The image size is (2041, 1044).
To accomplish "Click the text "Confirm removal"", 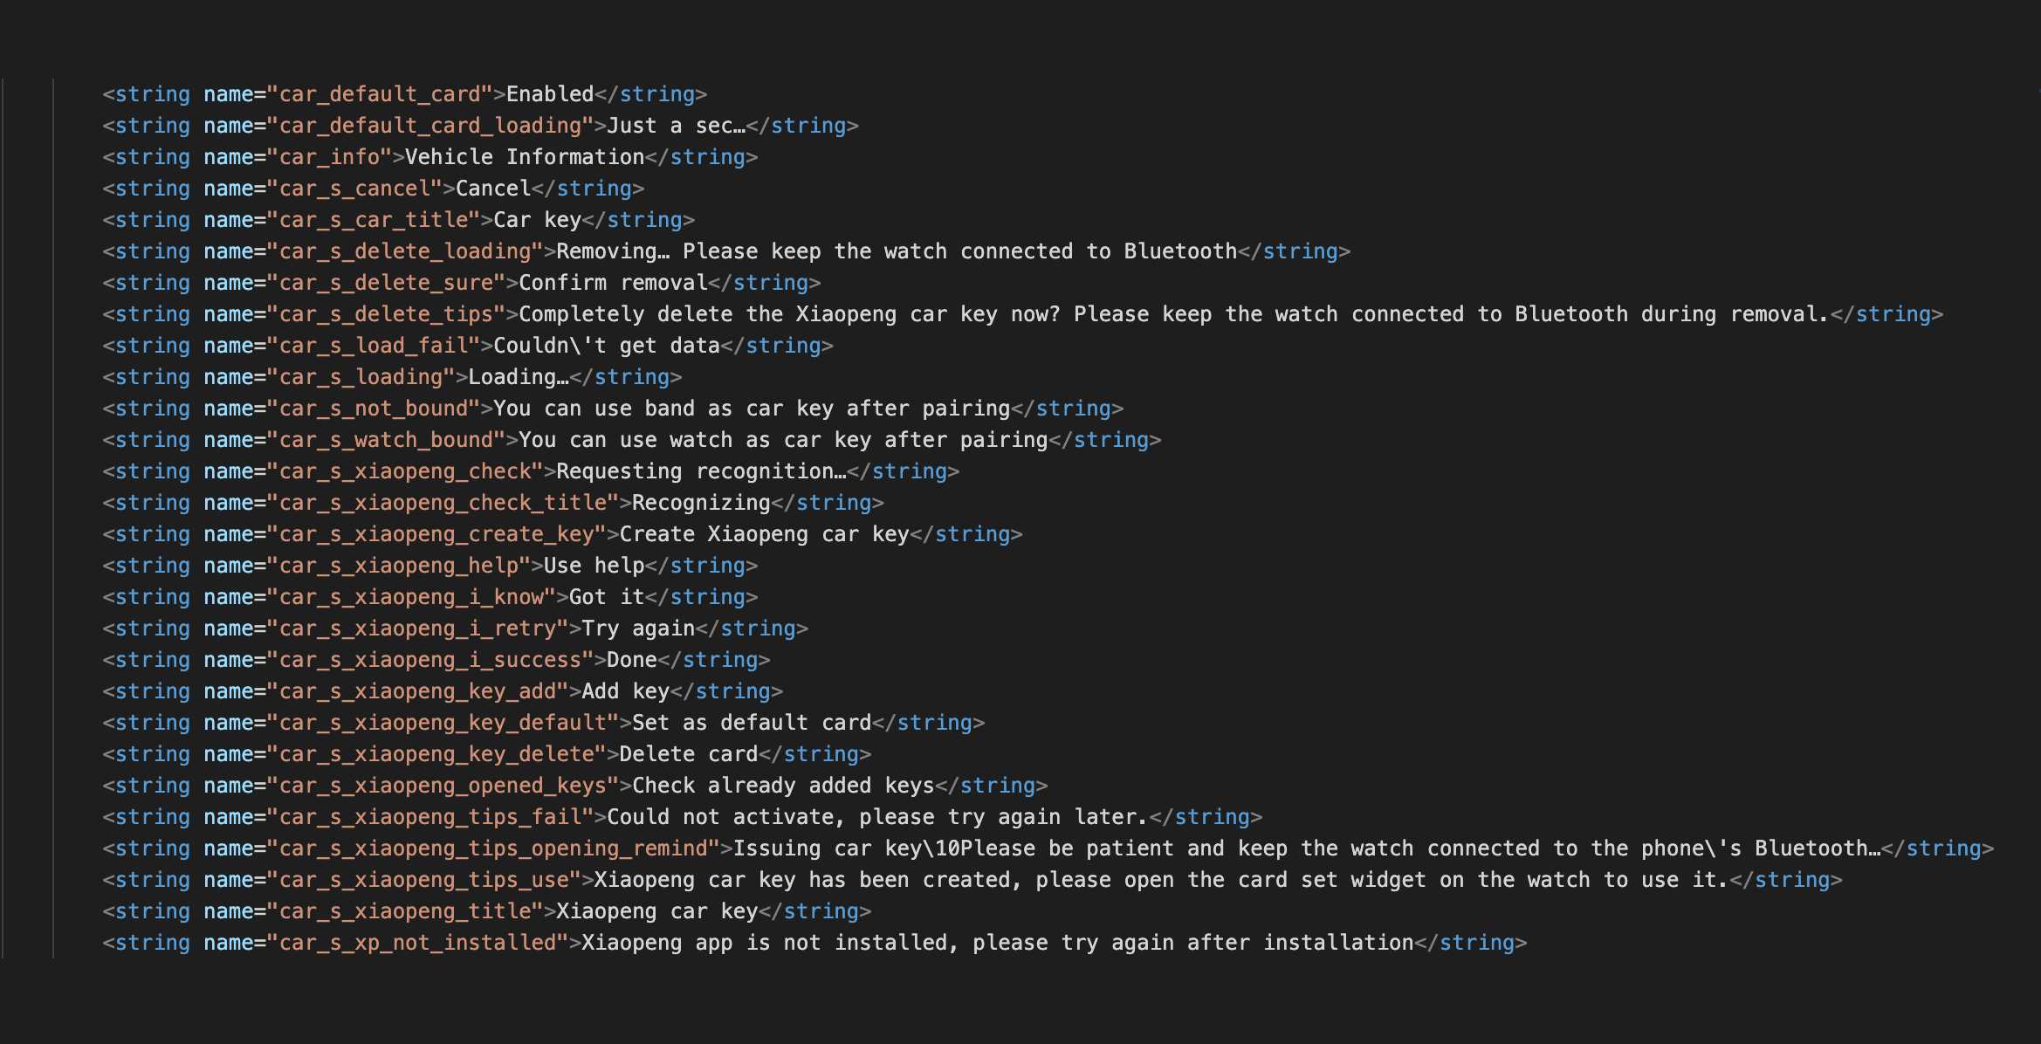I will pyautogui.click(x=613, y=283).
